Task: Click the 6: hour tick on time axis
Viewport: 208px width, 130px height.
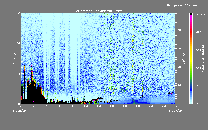Action: (x=60, y=106)
